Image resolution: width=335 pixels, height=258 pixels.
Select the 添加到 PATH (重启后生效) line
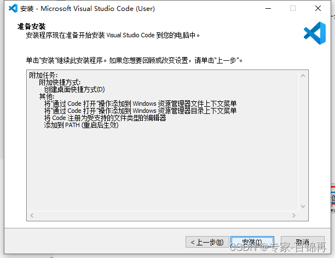click(x=81, y=125)
